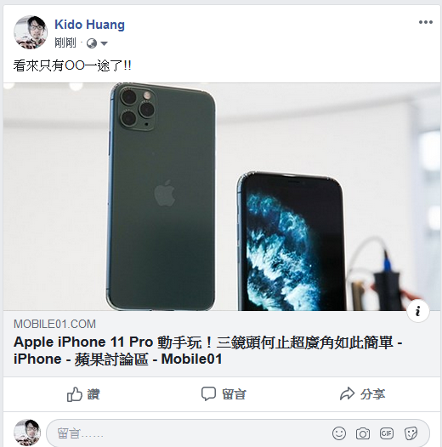
Task: Click the speech bubble comment icon
Action: pos(208,393)
